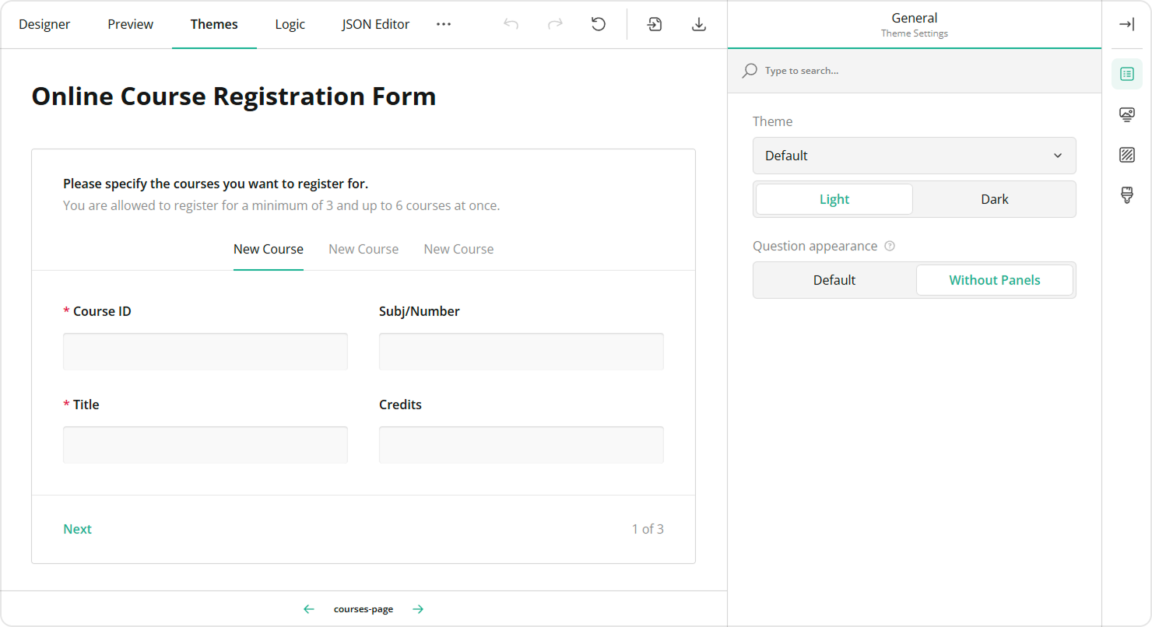The height and width of the screenshot is (627, 1152).
Task: Click the export download icon
Action: [699, 24]
